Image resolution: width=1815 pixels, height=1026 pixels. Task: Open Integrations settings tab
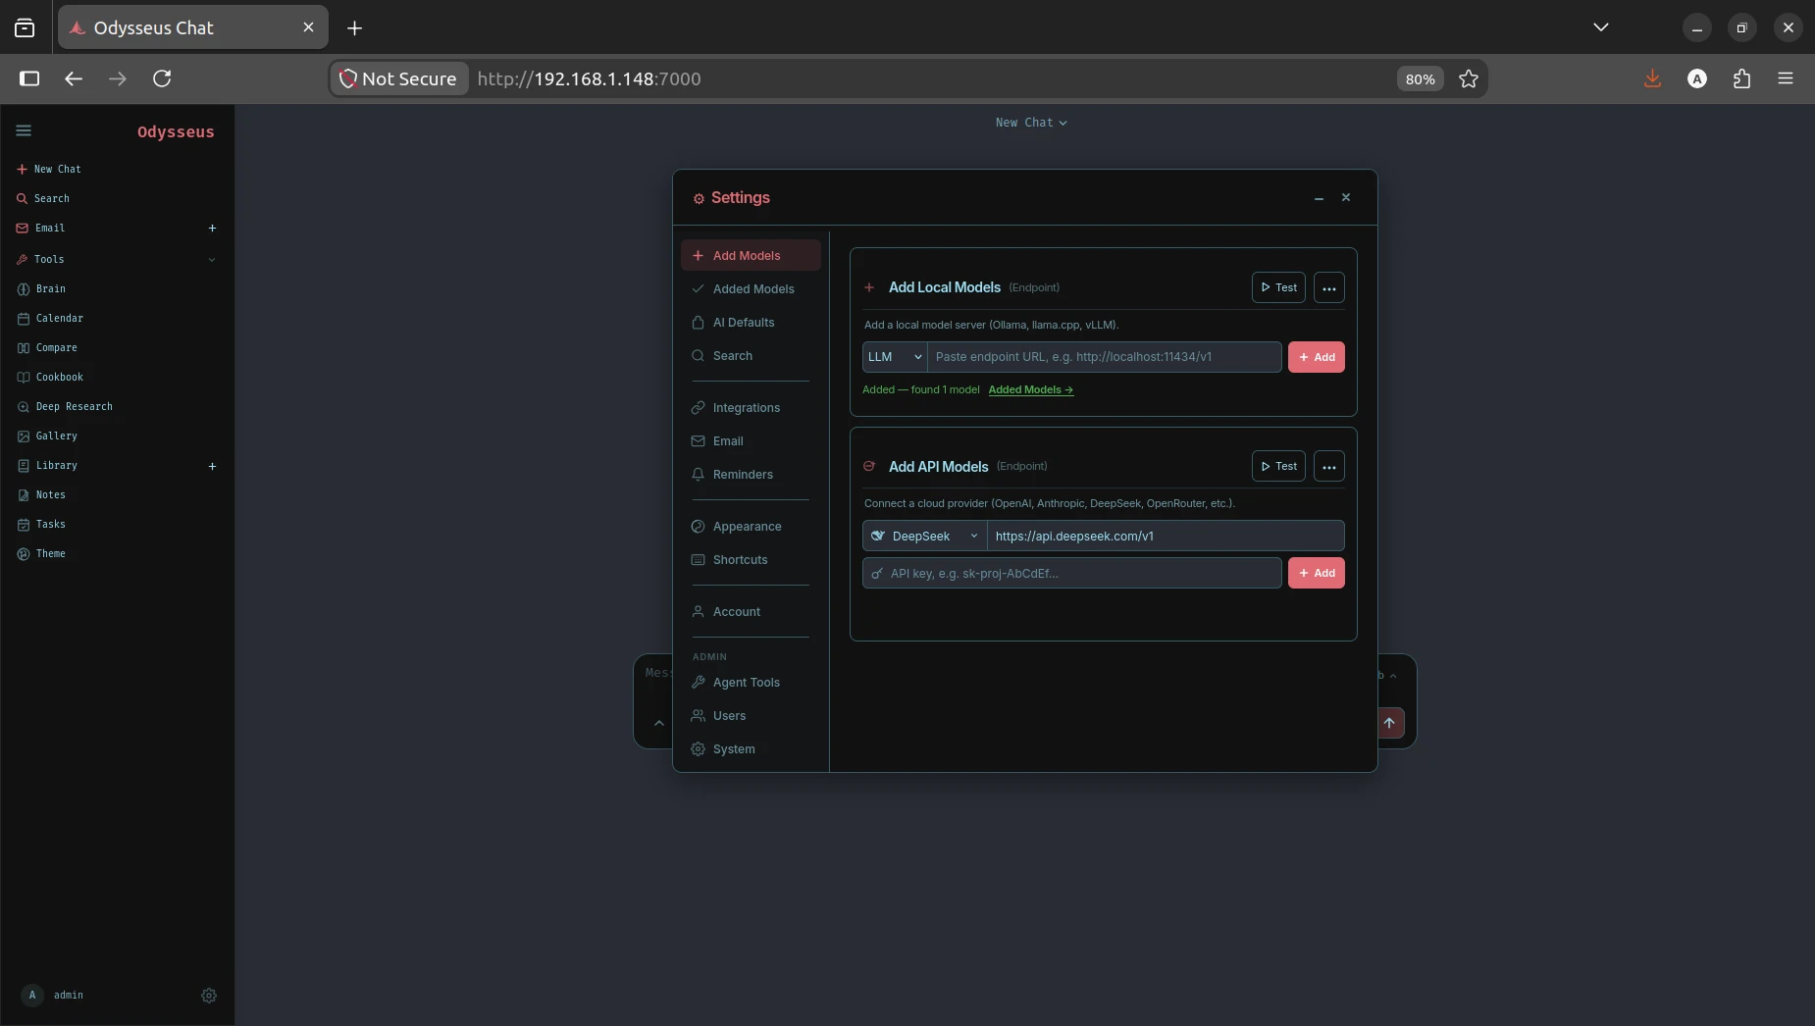(x=751, y=407)
